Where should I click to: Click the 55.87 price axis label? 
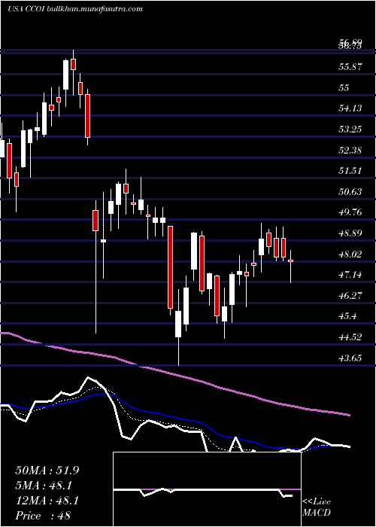click(x=350, y=67)
